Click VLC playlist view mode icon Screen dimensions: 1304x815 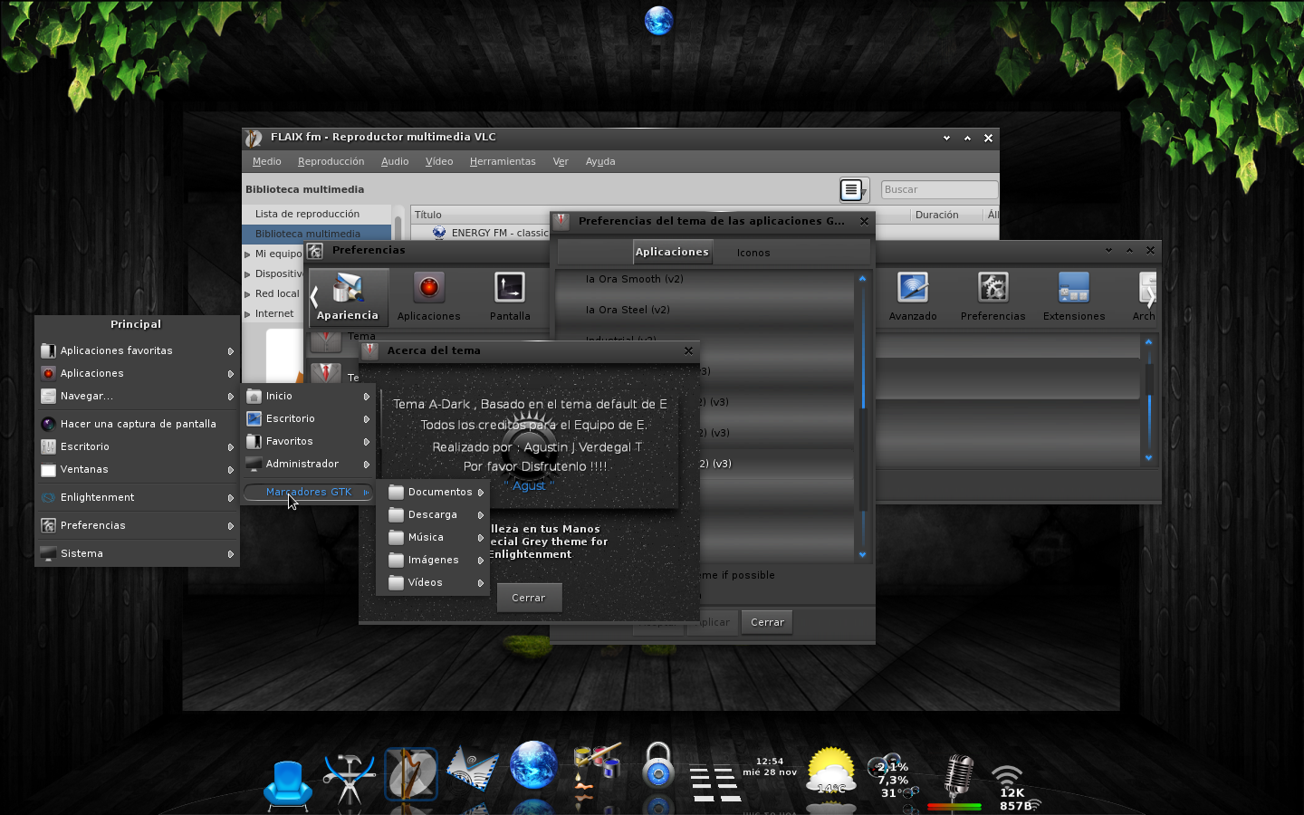[x=853, y=190]
